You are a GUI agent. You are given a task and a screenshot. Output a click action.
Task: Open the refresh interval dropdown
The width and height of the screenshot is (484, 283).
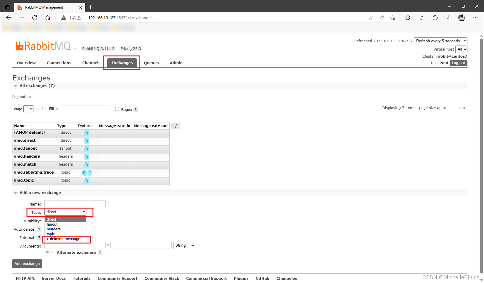[x=440, y=41]
